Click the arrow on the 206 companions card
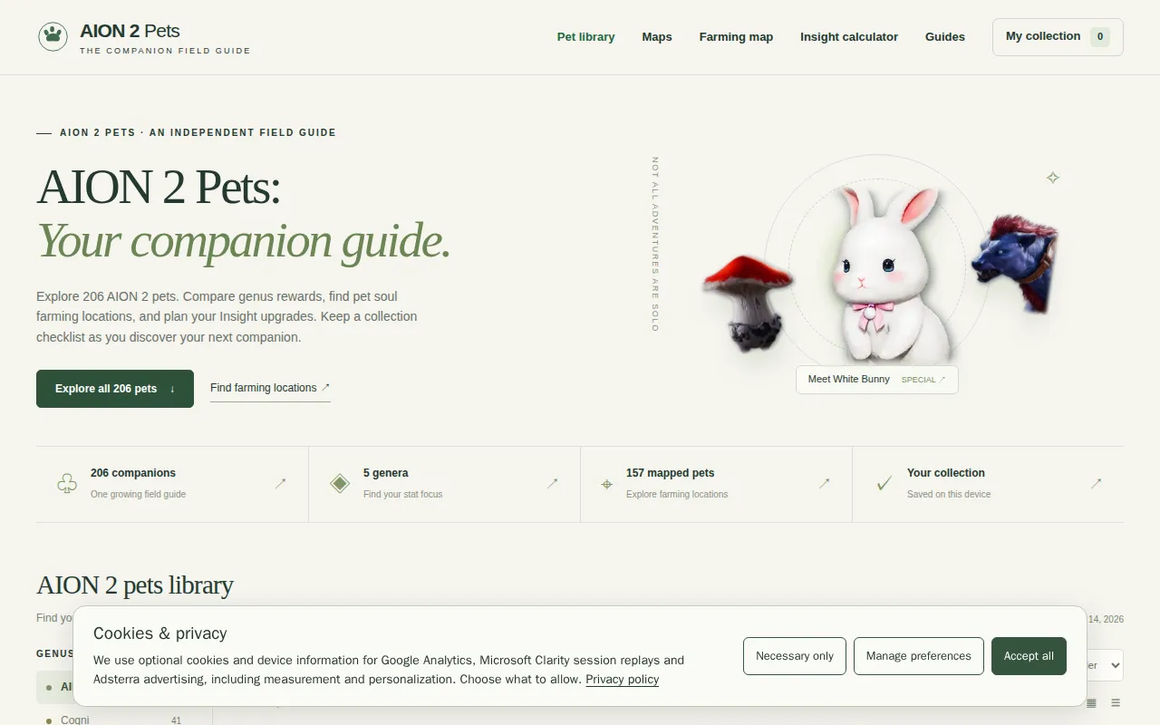 tap(281, 484)
